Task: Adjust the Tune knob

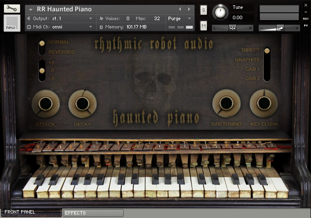Action: 220,12
